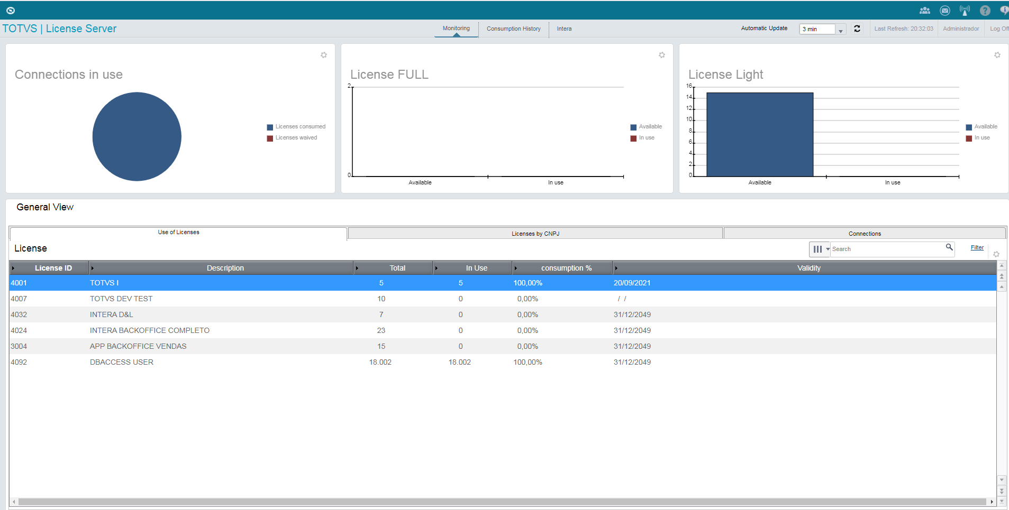This screenshot has height=510, width=1009.
Task: Sort by the In Use column header
Action: (472, 268)
